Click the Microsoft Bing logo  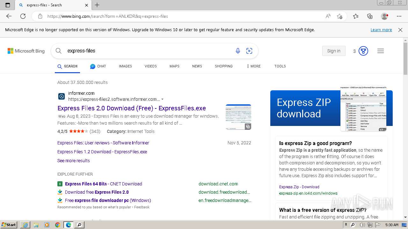(x=26, y=51)
